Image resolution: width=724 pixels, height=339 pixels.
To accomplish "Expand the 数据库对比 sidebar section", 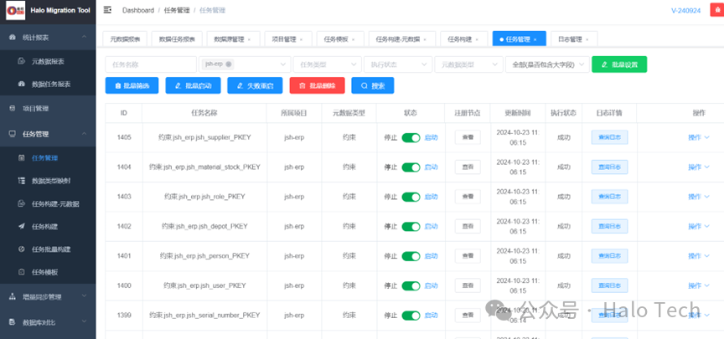I will click(x=84, y=322).
